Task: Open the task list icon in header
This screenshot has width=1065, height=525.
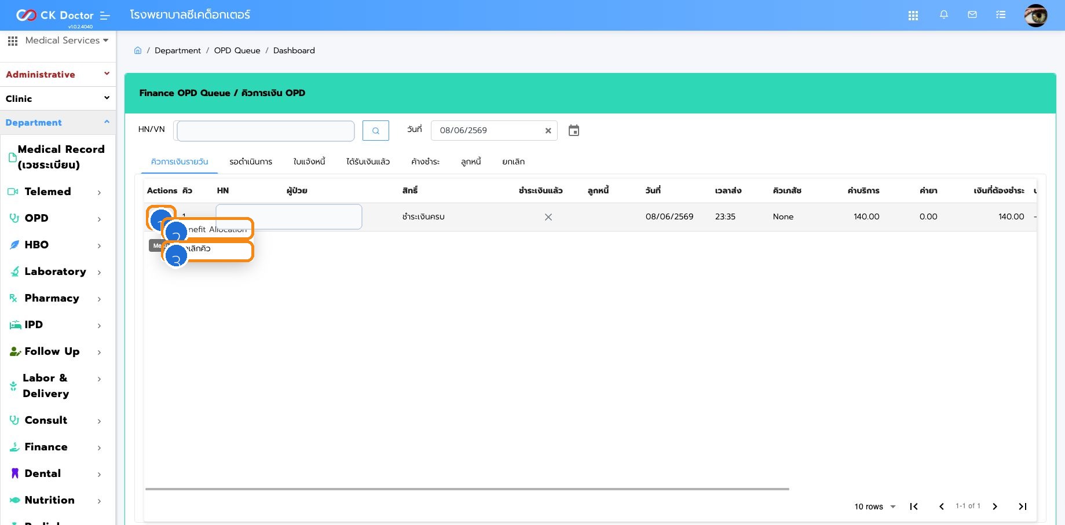Action: pos(1001,14)
